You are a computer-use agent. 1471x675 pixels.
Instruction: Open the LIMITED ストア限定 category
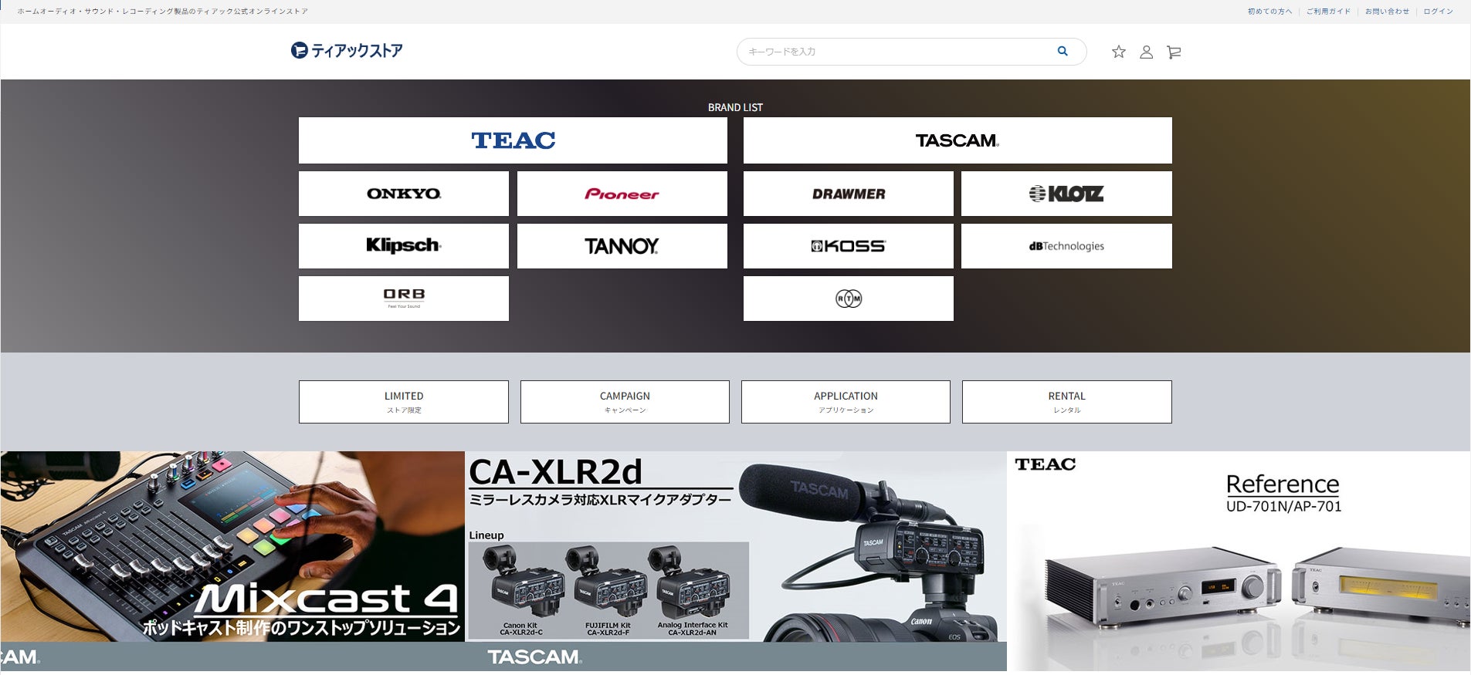coord(404,402)
